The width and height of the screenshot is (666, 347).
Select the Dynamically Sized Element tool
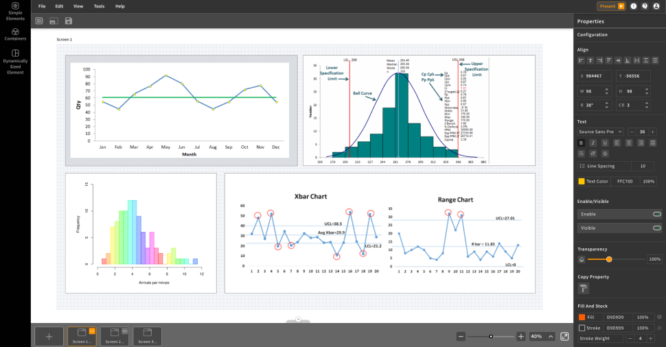click(x=15, y=60)
